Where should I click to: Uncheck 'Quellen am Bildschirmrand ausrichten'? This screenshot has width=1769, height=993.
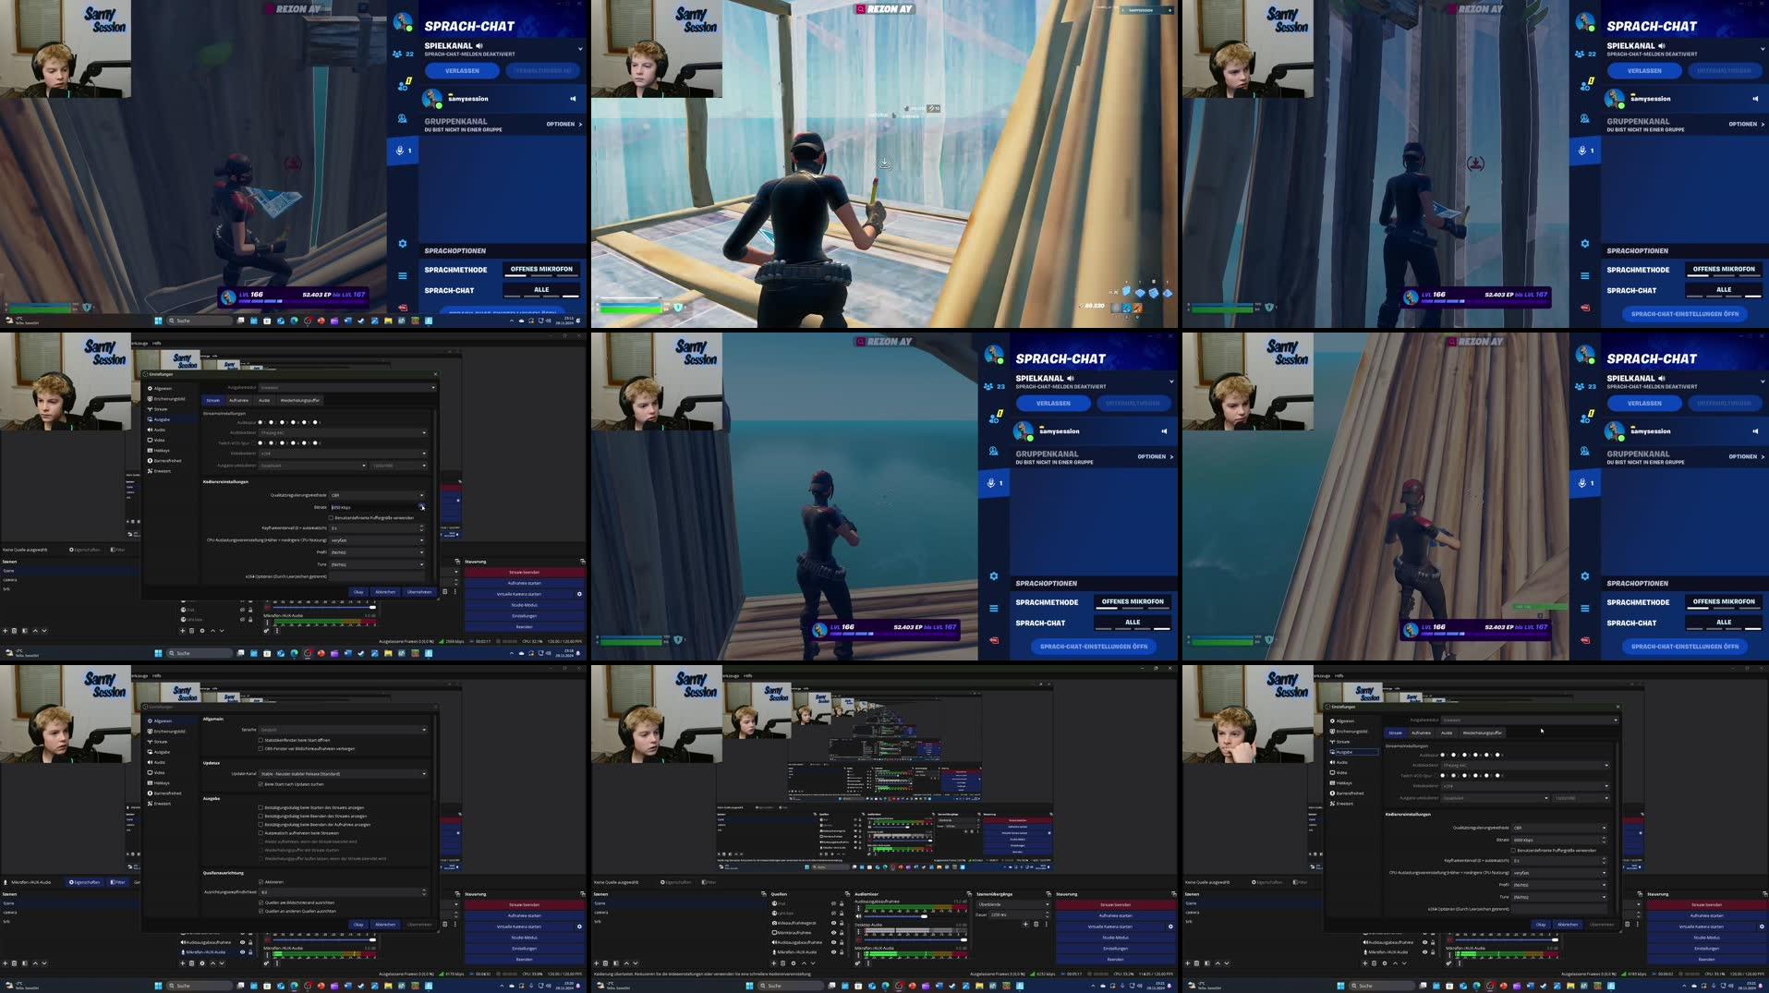pos(261,902)
